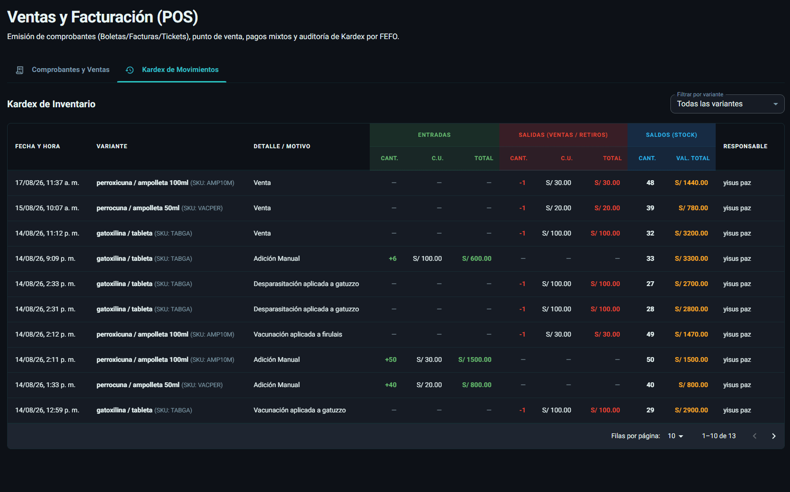Expand the rows per page selector showing 10
790x492 pixels.
pos(675,436)
